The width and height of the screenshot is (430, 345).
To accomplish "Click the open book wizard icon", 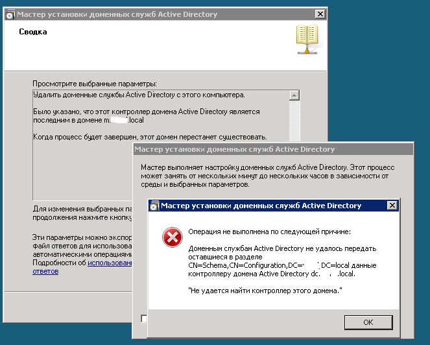I will [x=307, y=39].
